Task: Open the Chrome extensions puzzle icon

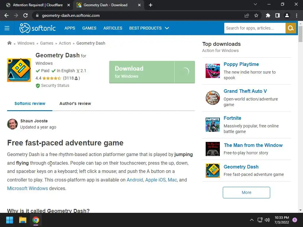Action: (268, 15)
